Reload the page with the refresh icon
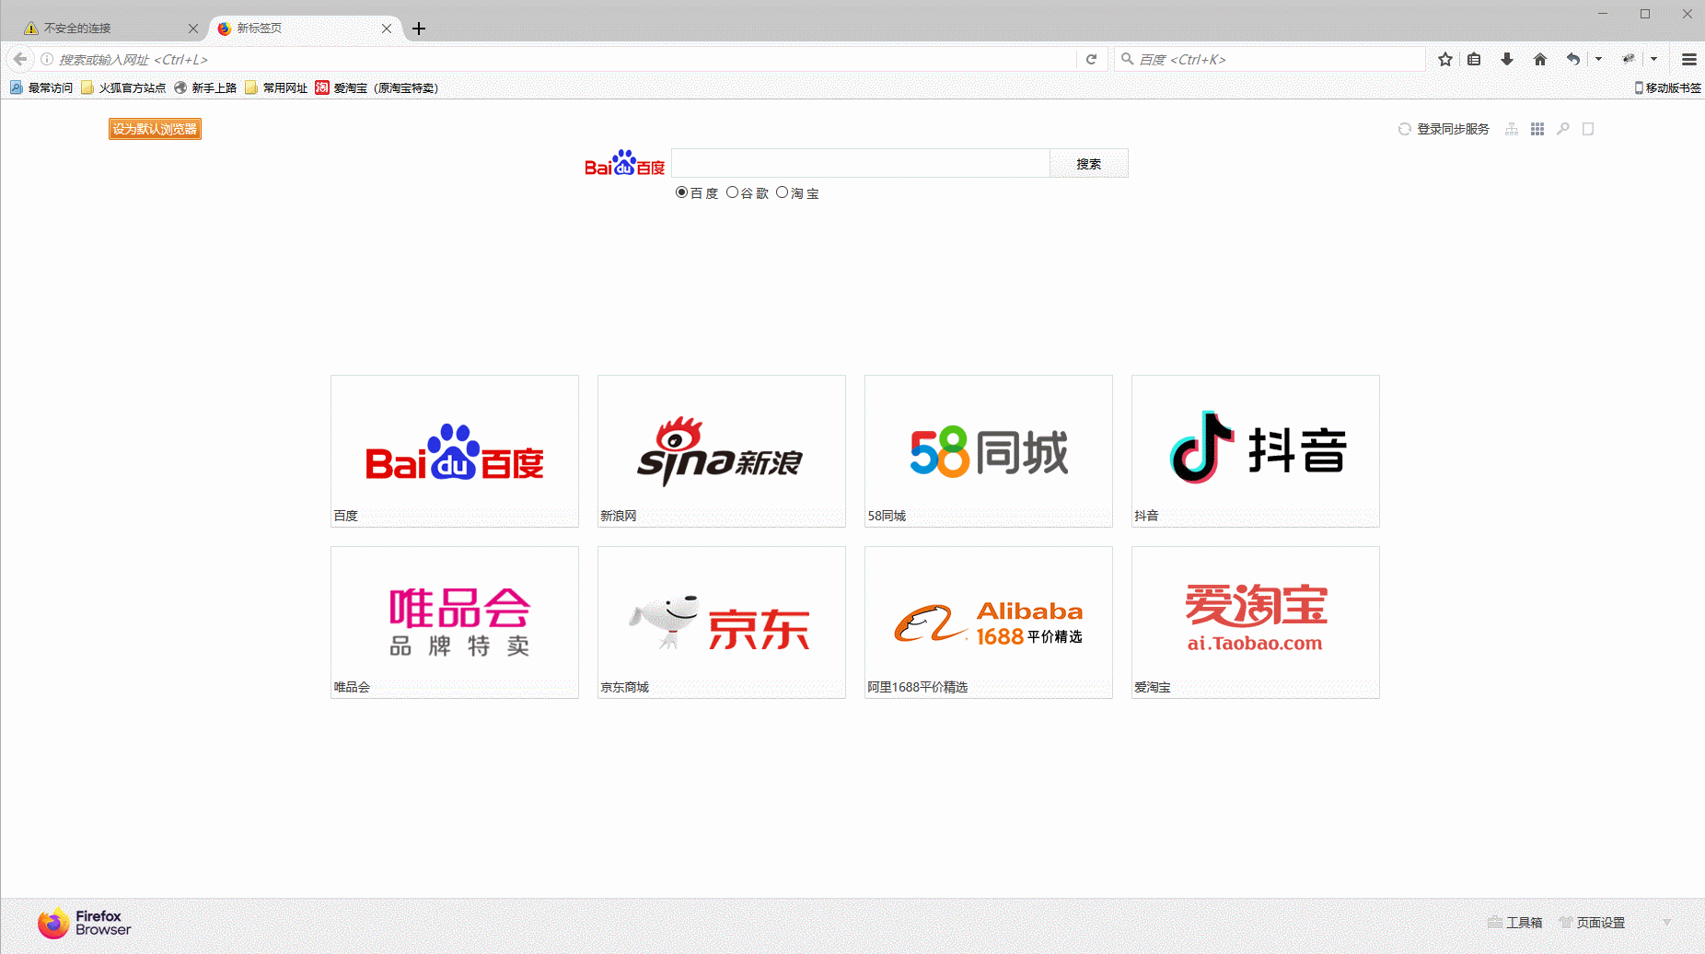The width and height of the screenshot is (1705, 954). point(1091,59)
